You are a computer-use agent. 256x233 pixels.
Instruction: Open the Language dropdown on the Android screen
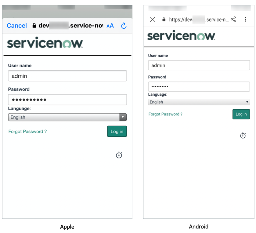[199, 102]
